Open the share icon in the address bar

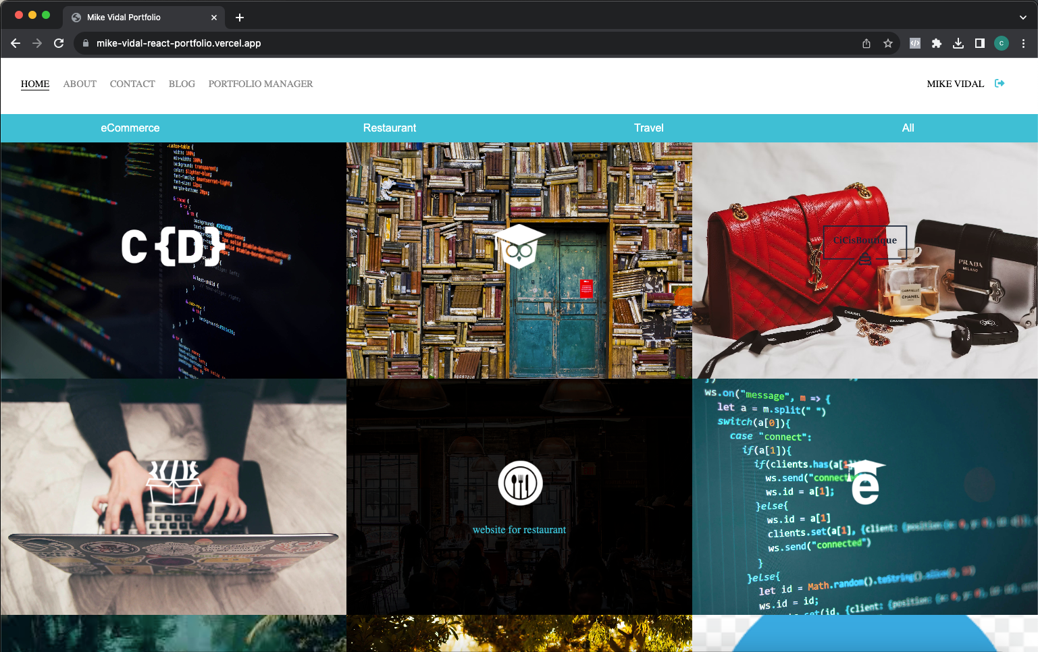coord(866,43)
